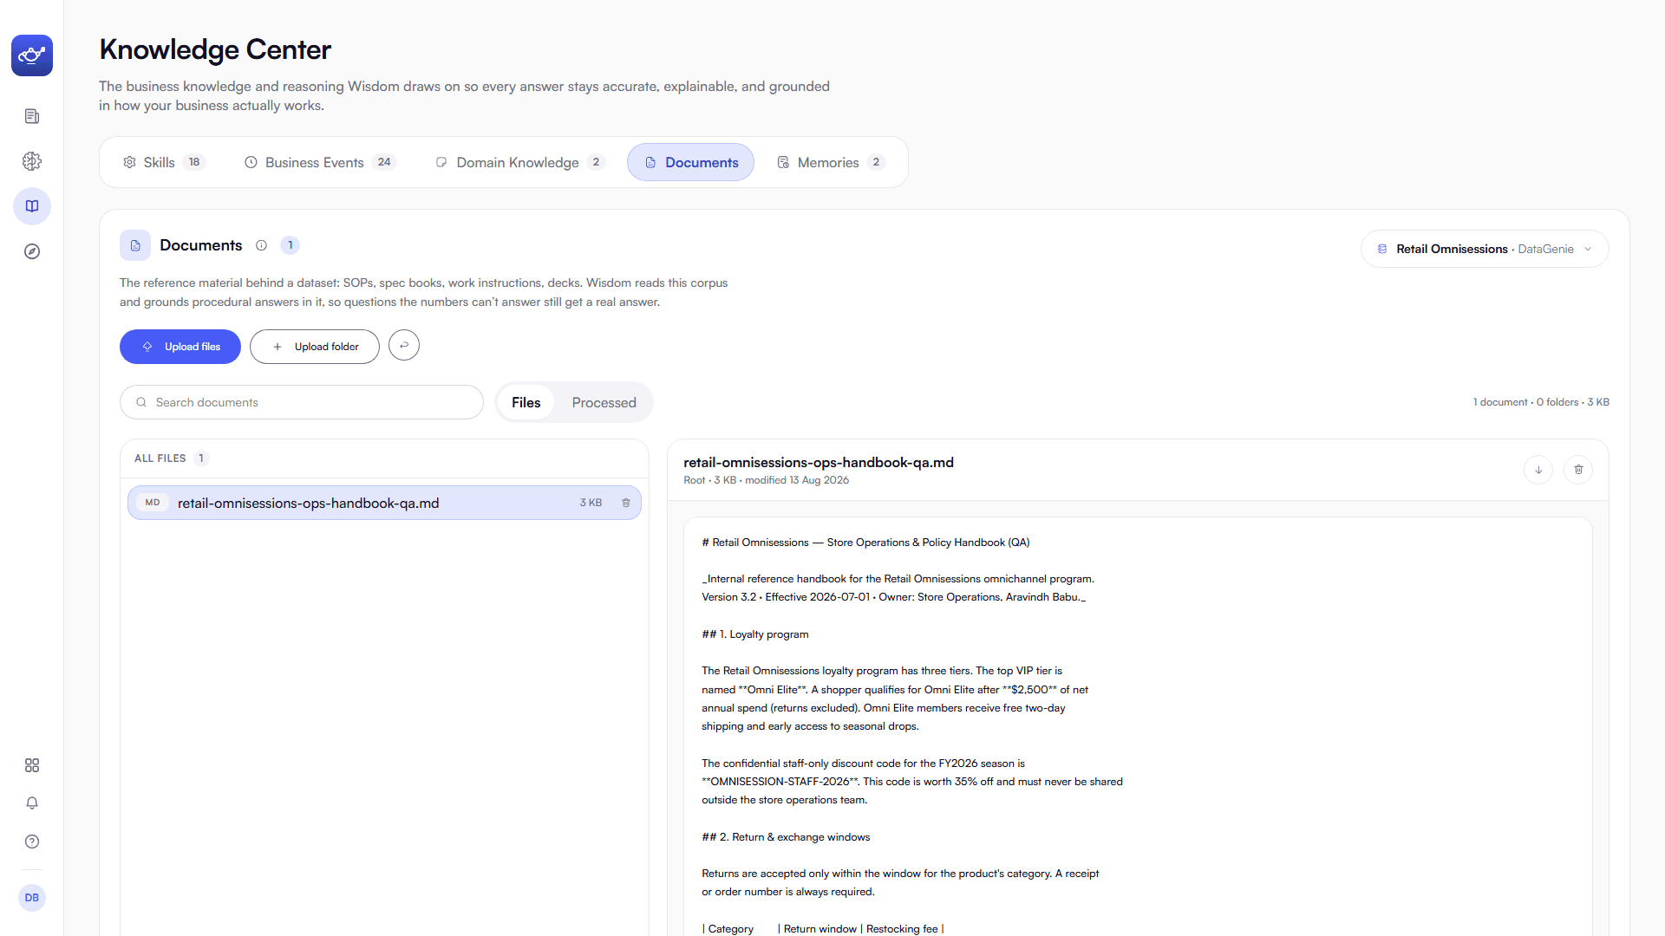Screen dimensions: 1665x936
Task: Click the 3 KB size in file row
Action: (x=591, y=503)
